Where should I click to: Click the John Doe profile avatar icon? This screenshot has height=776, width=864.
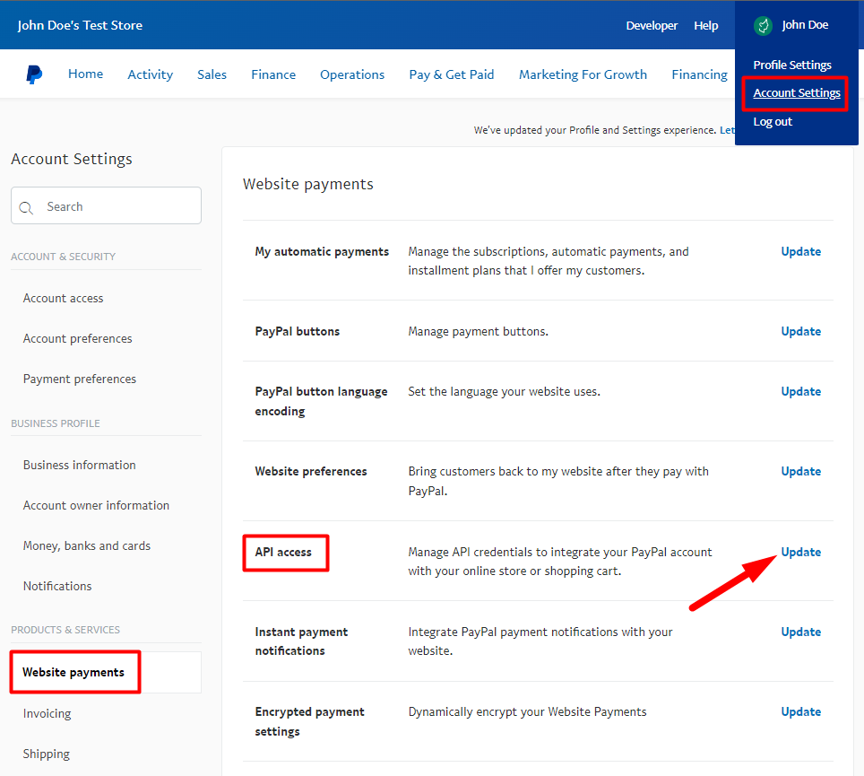tap(763, 25)
